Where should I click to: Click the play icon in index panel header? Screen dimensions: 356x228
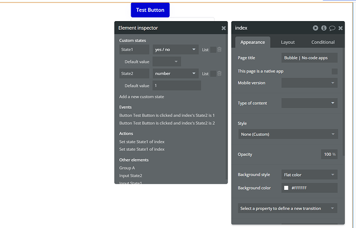(315, 28)
